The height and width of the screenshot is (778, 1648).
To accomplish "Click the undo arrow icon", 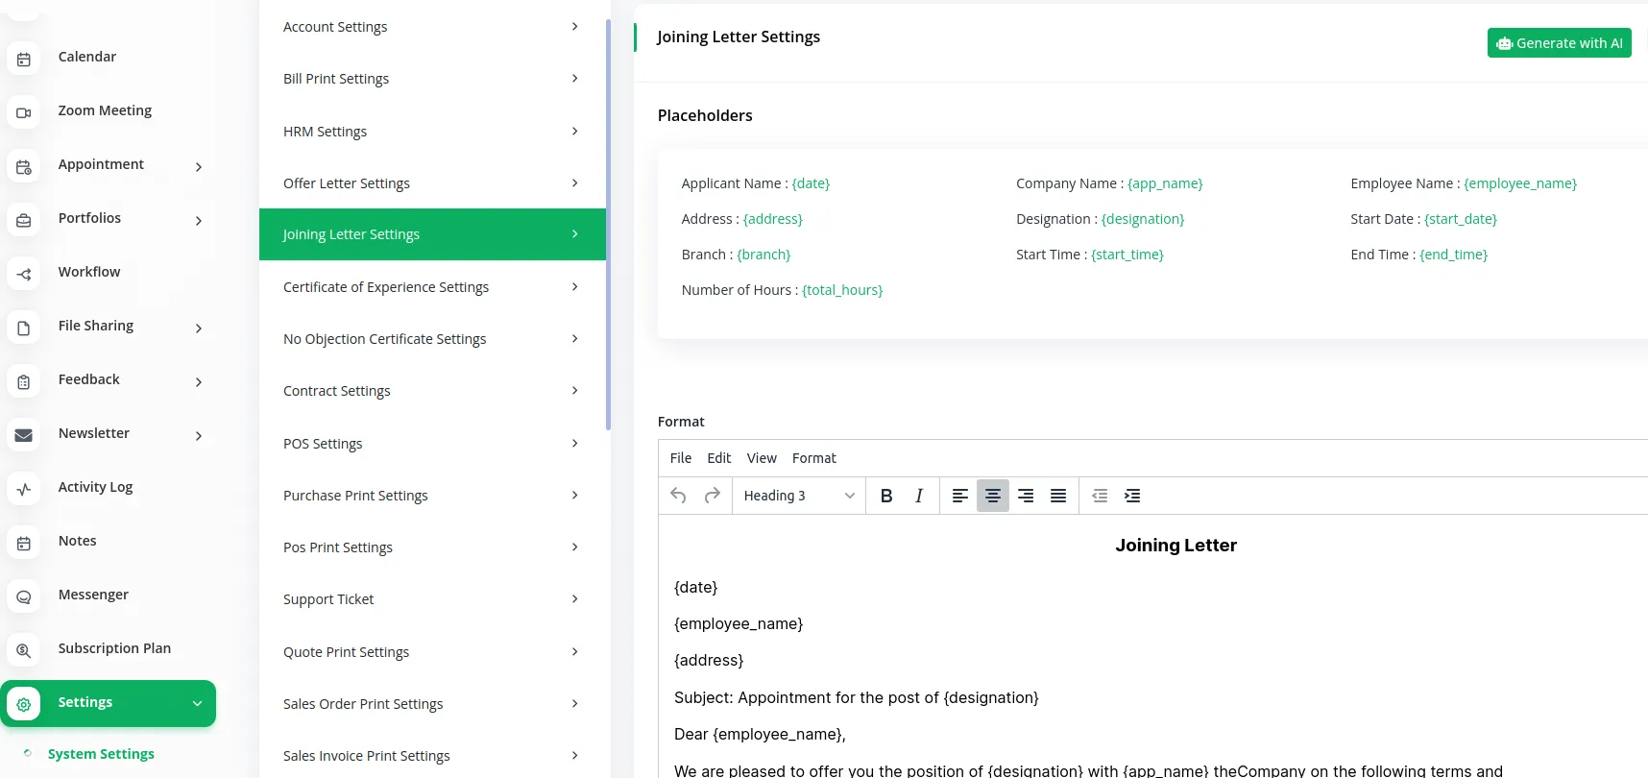I will coord(678,496).
